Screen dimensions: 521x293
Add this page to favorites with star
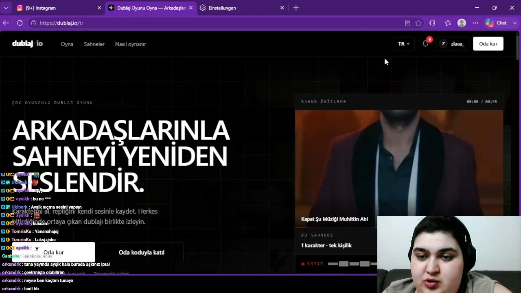[418, 23]
